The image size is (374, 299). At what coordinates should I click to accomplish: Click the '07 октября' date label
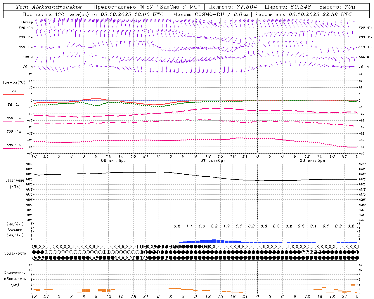pos(213,161)
